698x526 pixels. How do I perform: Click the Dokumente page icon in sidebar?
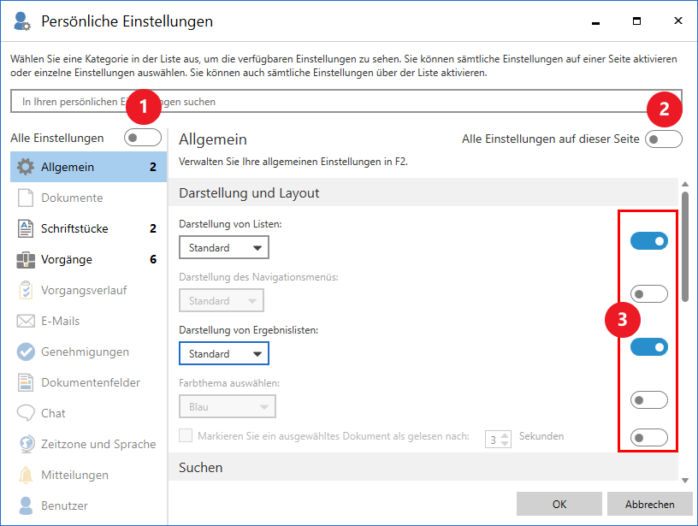[26, 198]
